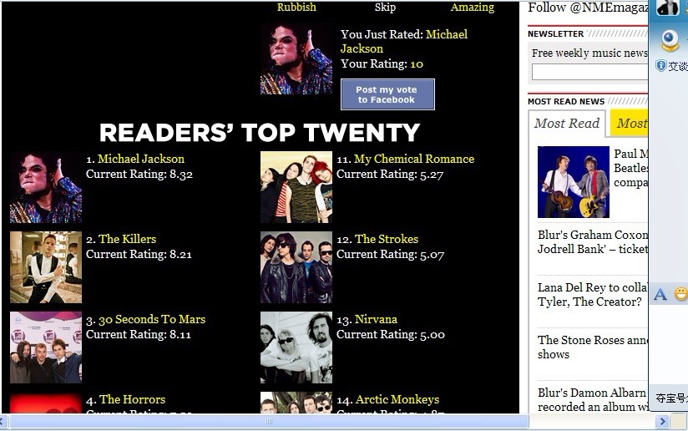Click the My Chemical Romance band image
This screenshot has width=688, height=431.
pyautogui.click(x=296, y=187)
